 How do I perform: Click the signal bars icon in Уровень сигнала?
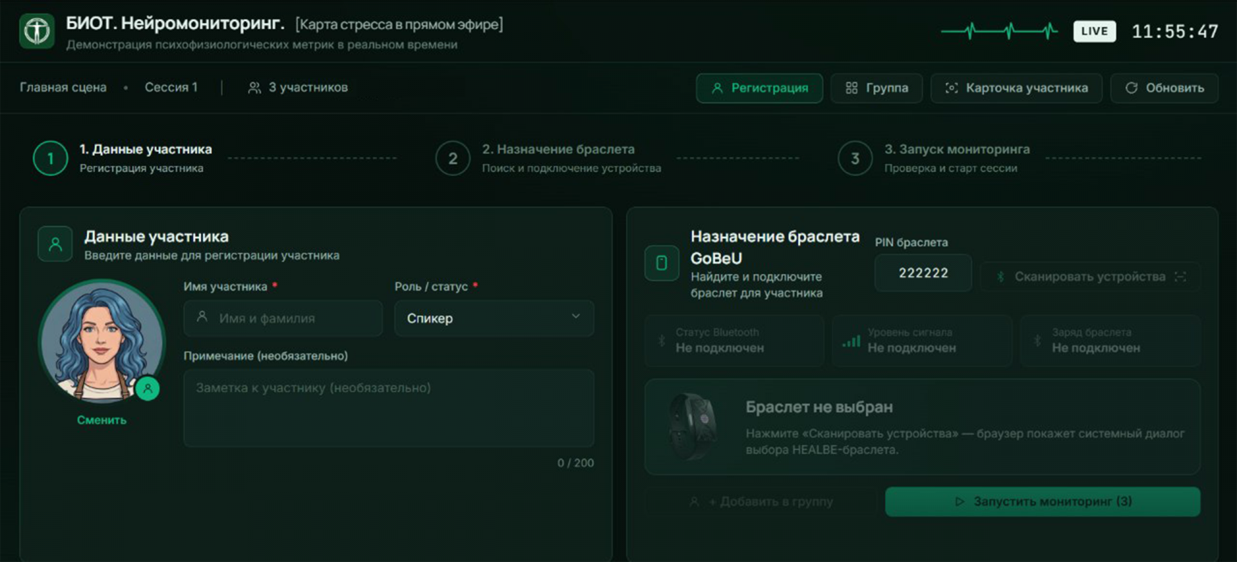pos(851,341)
